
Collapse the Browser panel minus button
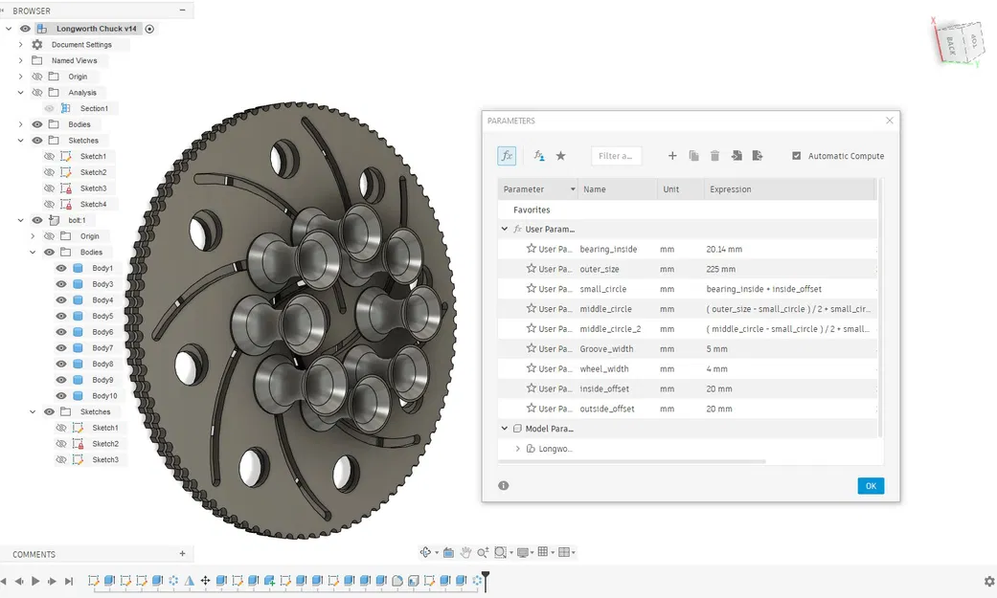tap(183, 11)
